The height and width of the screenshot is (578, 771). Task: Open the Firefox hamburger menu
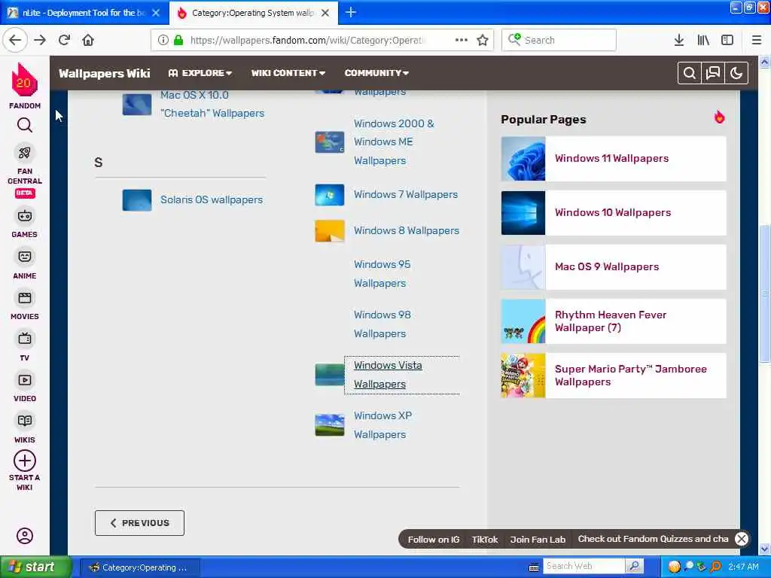coord(757,40)
